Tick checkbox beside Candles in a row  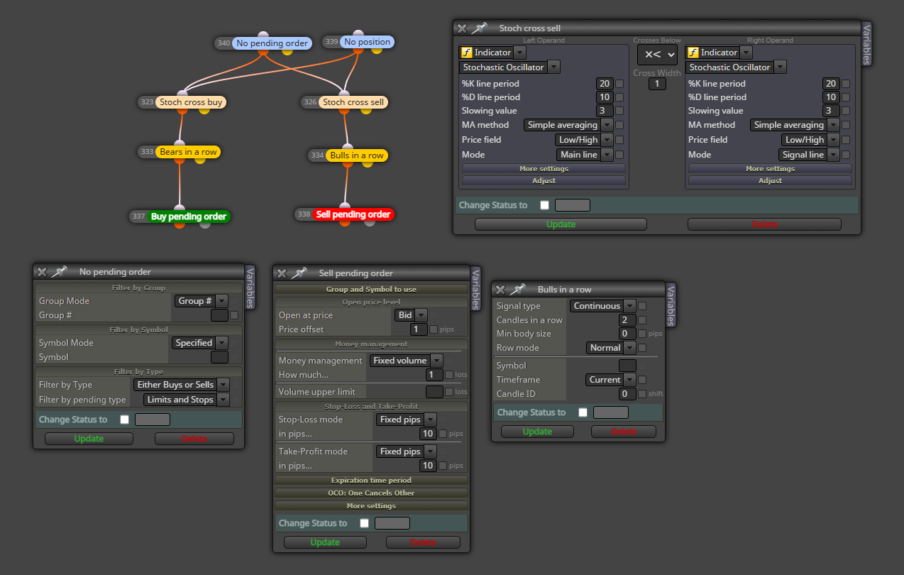[x=642, y=320]
